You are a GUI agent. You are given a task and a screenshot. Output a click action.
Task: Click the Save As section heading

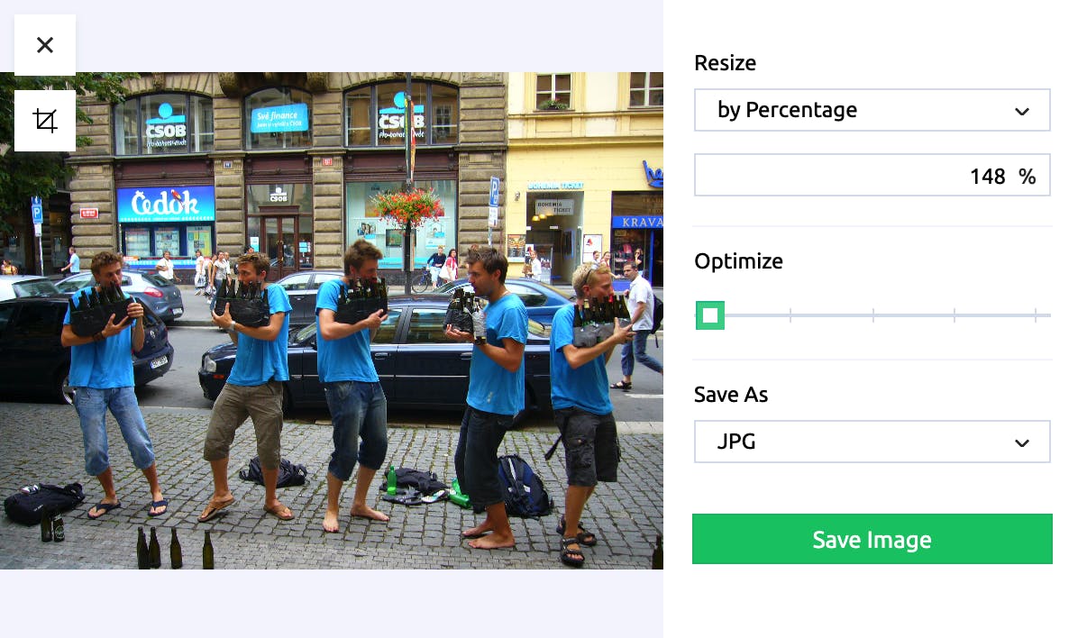(731, 395)
